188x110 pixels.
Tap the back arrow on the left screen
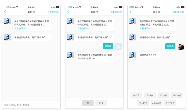(5, 12)
